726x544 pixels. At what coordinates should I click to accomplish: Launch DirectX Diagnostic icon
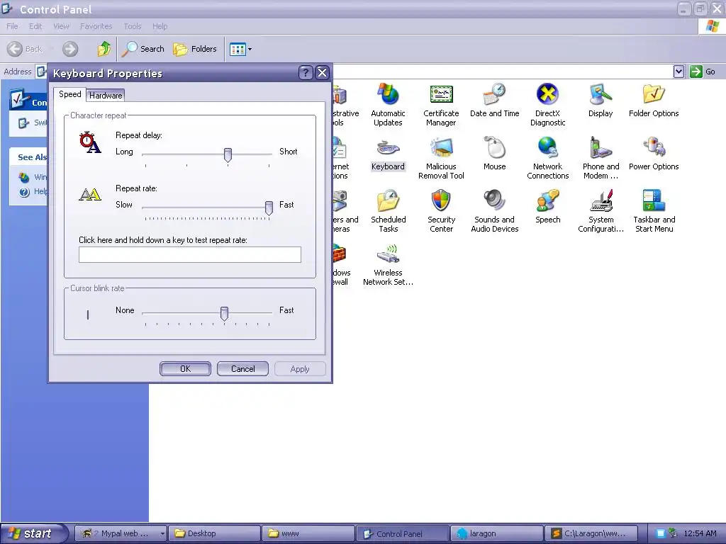pyautogui.click(x=548, y=105)
